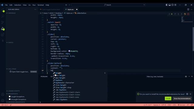Click the code minimap preview
The height and width of the screenshot is (109, 194).
(187, 19)
